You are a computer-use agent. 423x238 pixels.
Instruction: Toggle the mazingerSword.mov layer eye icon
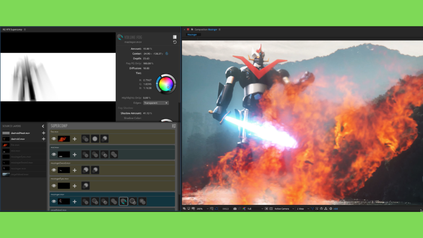54,170
